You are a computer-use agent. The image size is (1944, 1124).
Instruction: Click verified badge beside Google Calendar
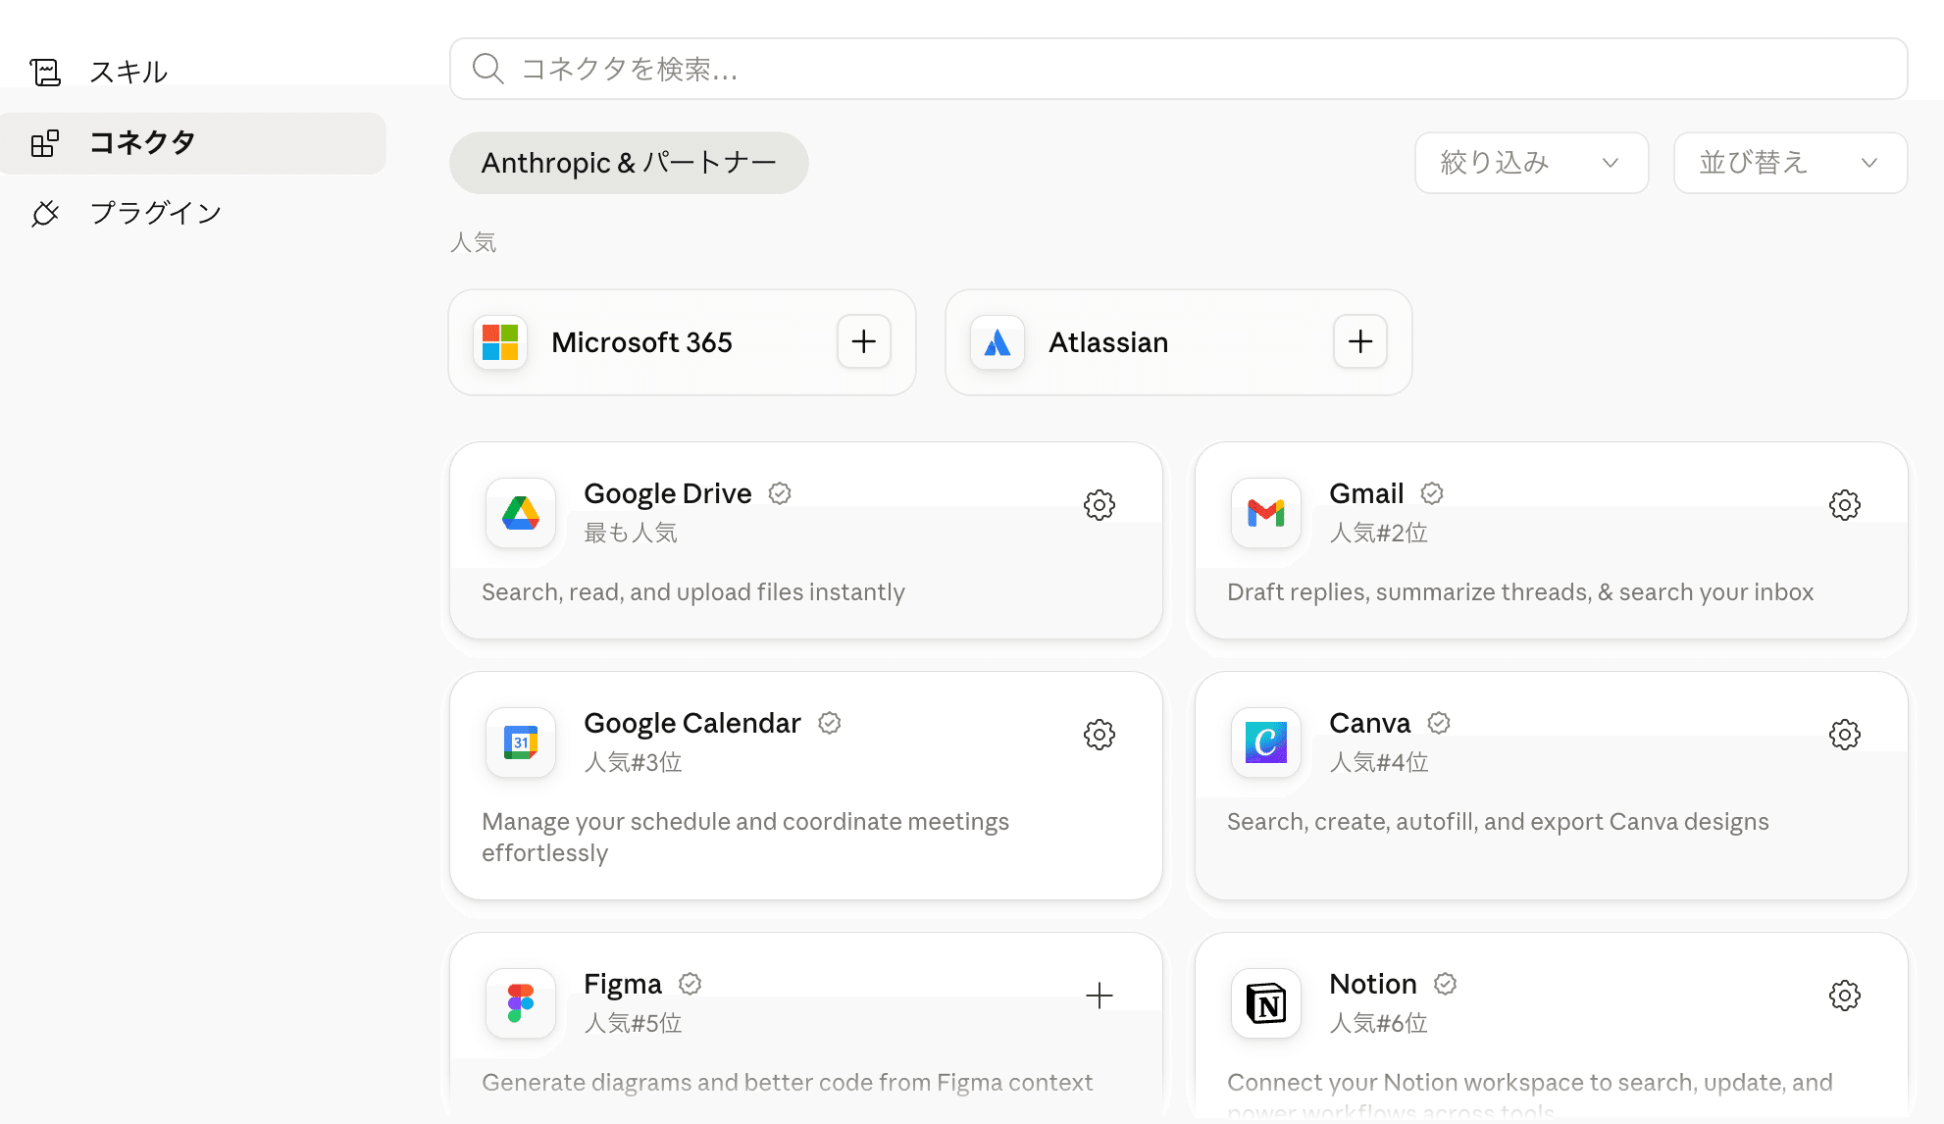coord(830,723)
